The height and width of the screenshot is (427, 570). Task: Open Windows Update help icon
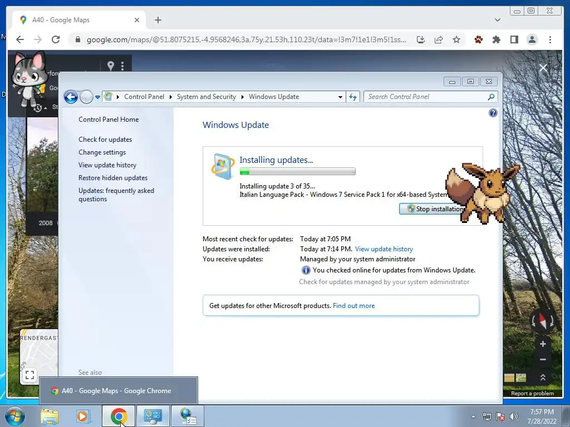493,113
